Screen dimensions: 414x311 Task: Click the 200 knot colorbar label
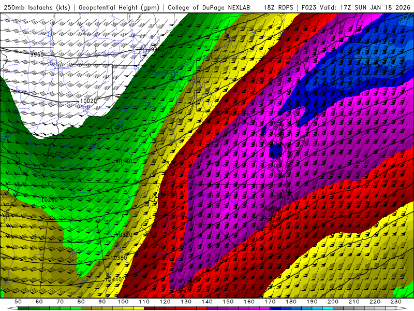pyautogui.click(x=333, y=302)
